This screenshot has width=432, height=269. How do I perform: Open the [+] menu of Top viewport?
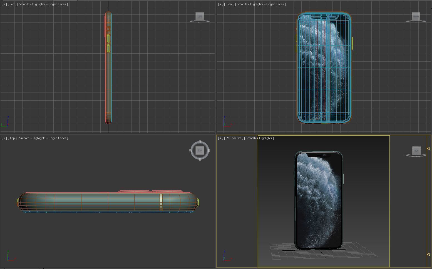4,138
